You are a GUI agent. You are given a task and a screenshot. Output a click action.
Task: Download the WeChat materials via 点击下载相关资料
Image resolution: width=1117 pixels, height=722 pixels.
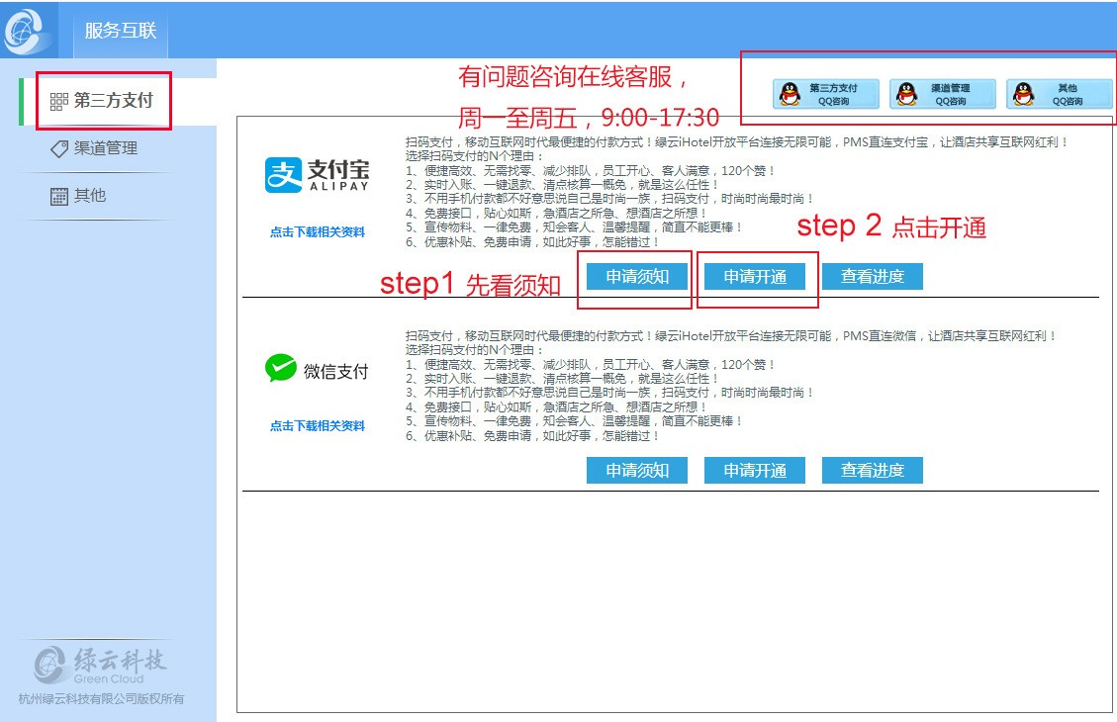317,426
